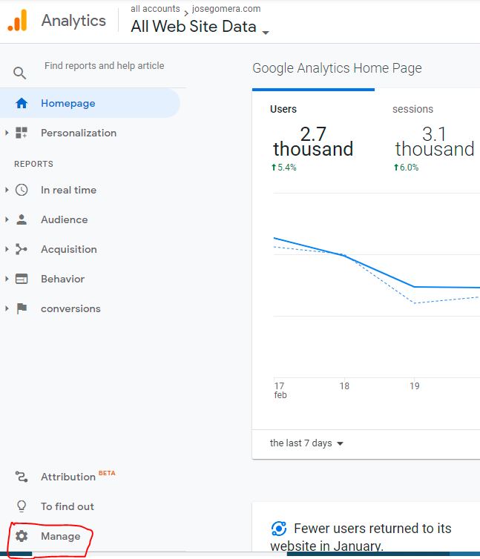Click the josegomera.com breadcrumb
This screenshot has width=480, height=559.
(226, 9)
